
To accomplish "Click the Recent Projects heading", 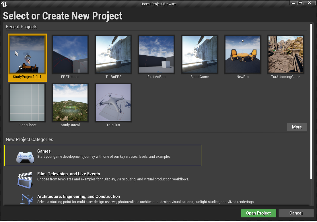I will (x=22, y=27).
